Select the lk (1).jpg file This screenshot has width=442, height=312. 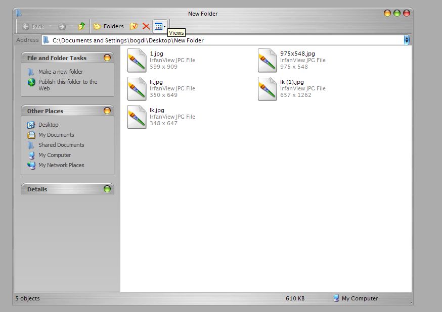coord(267,88)
